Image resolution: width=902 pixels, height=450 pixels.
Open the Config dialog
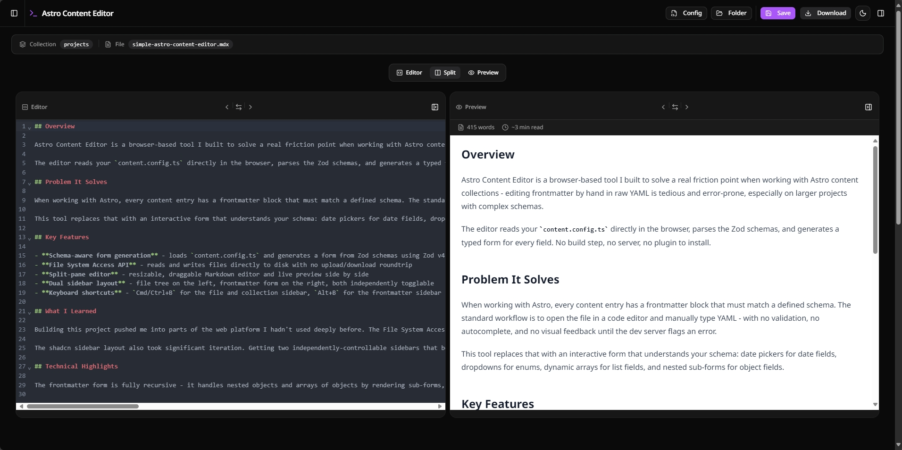click(686, 13)
